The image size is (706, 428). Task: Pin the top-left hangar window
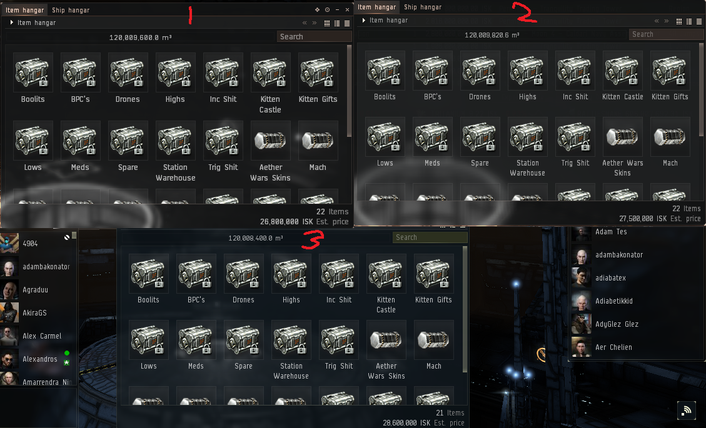click(x=317, y=9)
